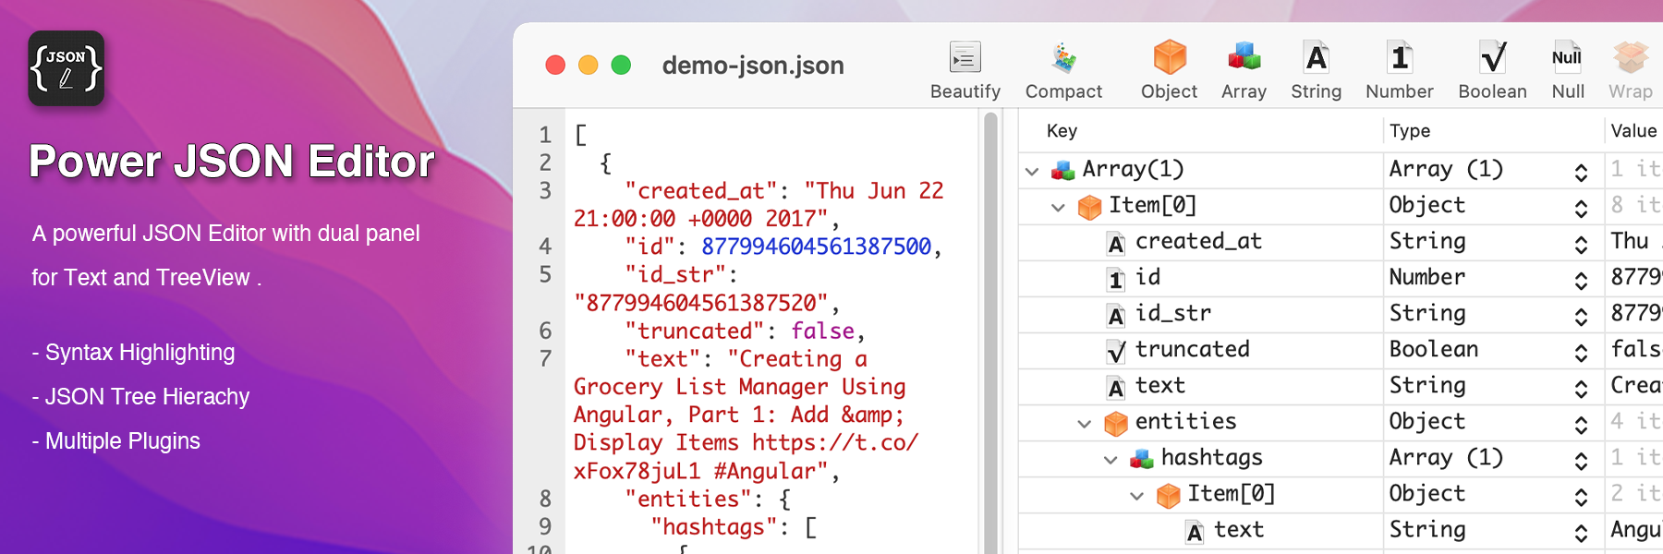Click line number 6 in the gutter
Screen dimensions: 1663x554
pos(545,331)
